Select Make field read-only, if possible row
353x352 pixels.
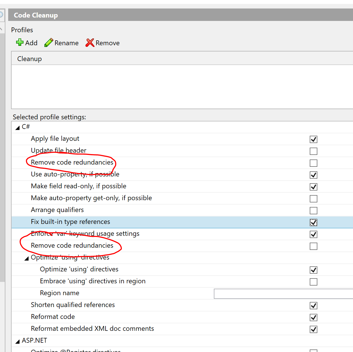182,186
